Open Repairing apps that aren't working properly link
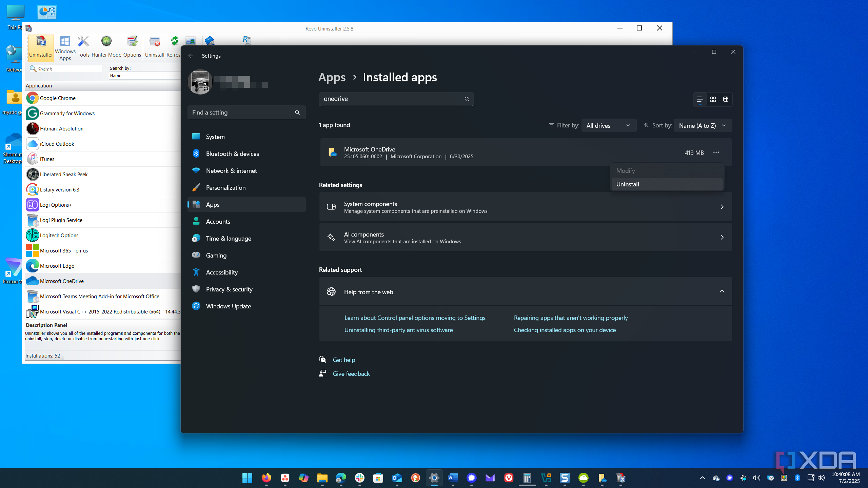The height and width of the screenshot is (488, 868). pyautogui.click(x=571, y=318)
